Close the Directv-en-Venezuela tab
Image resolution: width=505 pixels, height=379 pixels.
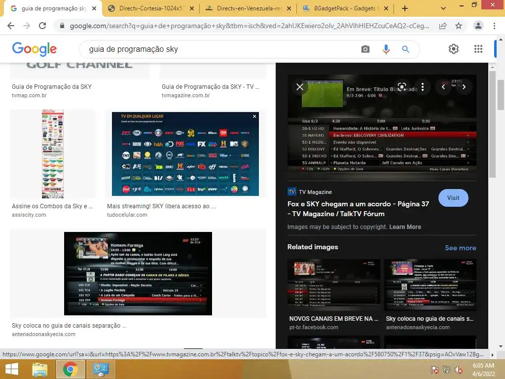pyautogui.click(x=289, y=8)
